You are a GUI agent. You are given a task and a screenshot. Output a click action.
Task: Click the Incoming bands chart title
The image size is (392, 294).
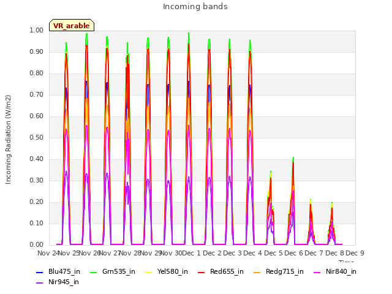pyautogui.click(x=195, y=7)
